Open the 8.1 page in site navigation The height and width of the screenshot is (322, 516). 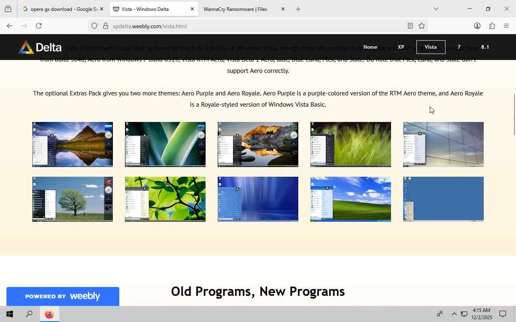tap(485, 47)
